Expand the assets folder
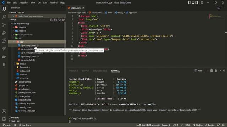This screenshot has height=127, width=227. [x=15, y=64]
